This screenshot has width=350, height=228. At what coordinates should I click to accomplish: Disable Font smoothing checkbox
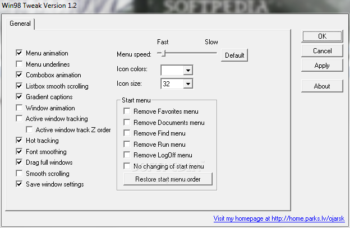pyautogui.click(x=19, y=152)
